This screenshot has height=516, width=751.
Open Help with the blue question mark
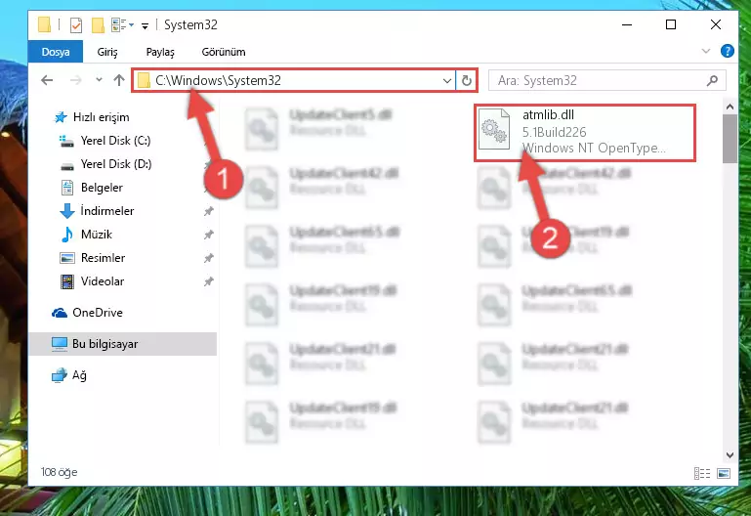point(727,51)
